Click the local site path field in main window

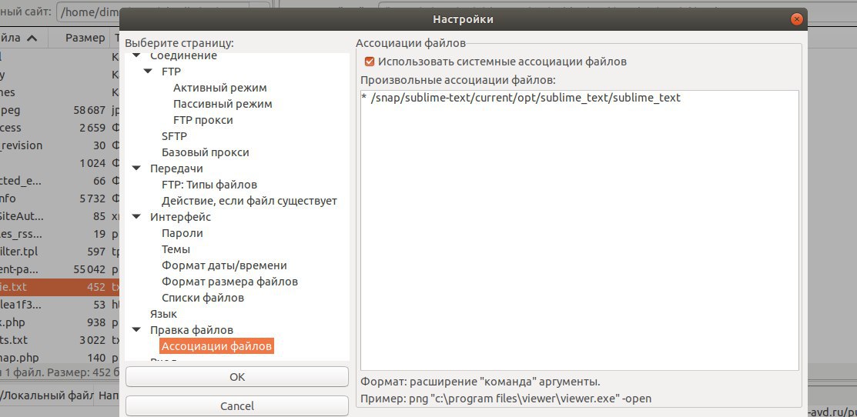click(152, 12)
